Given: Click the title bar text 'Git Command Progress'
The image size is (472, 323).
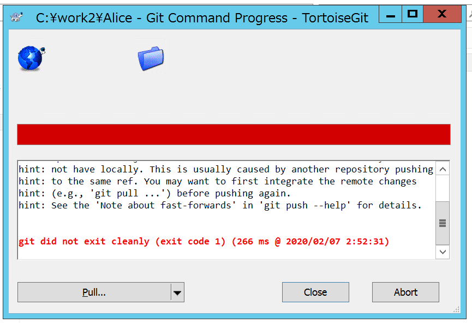Looking at the screenshot, I should (217, 18).
